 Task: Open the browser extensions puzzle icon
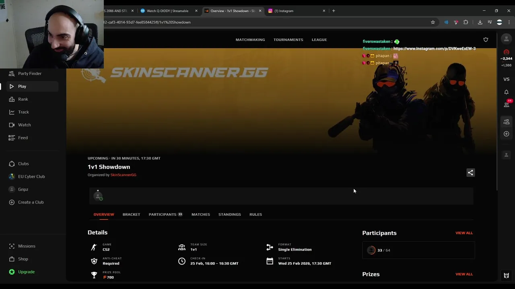[x=466, y=22]
